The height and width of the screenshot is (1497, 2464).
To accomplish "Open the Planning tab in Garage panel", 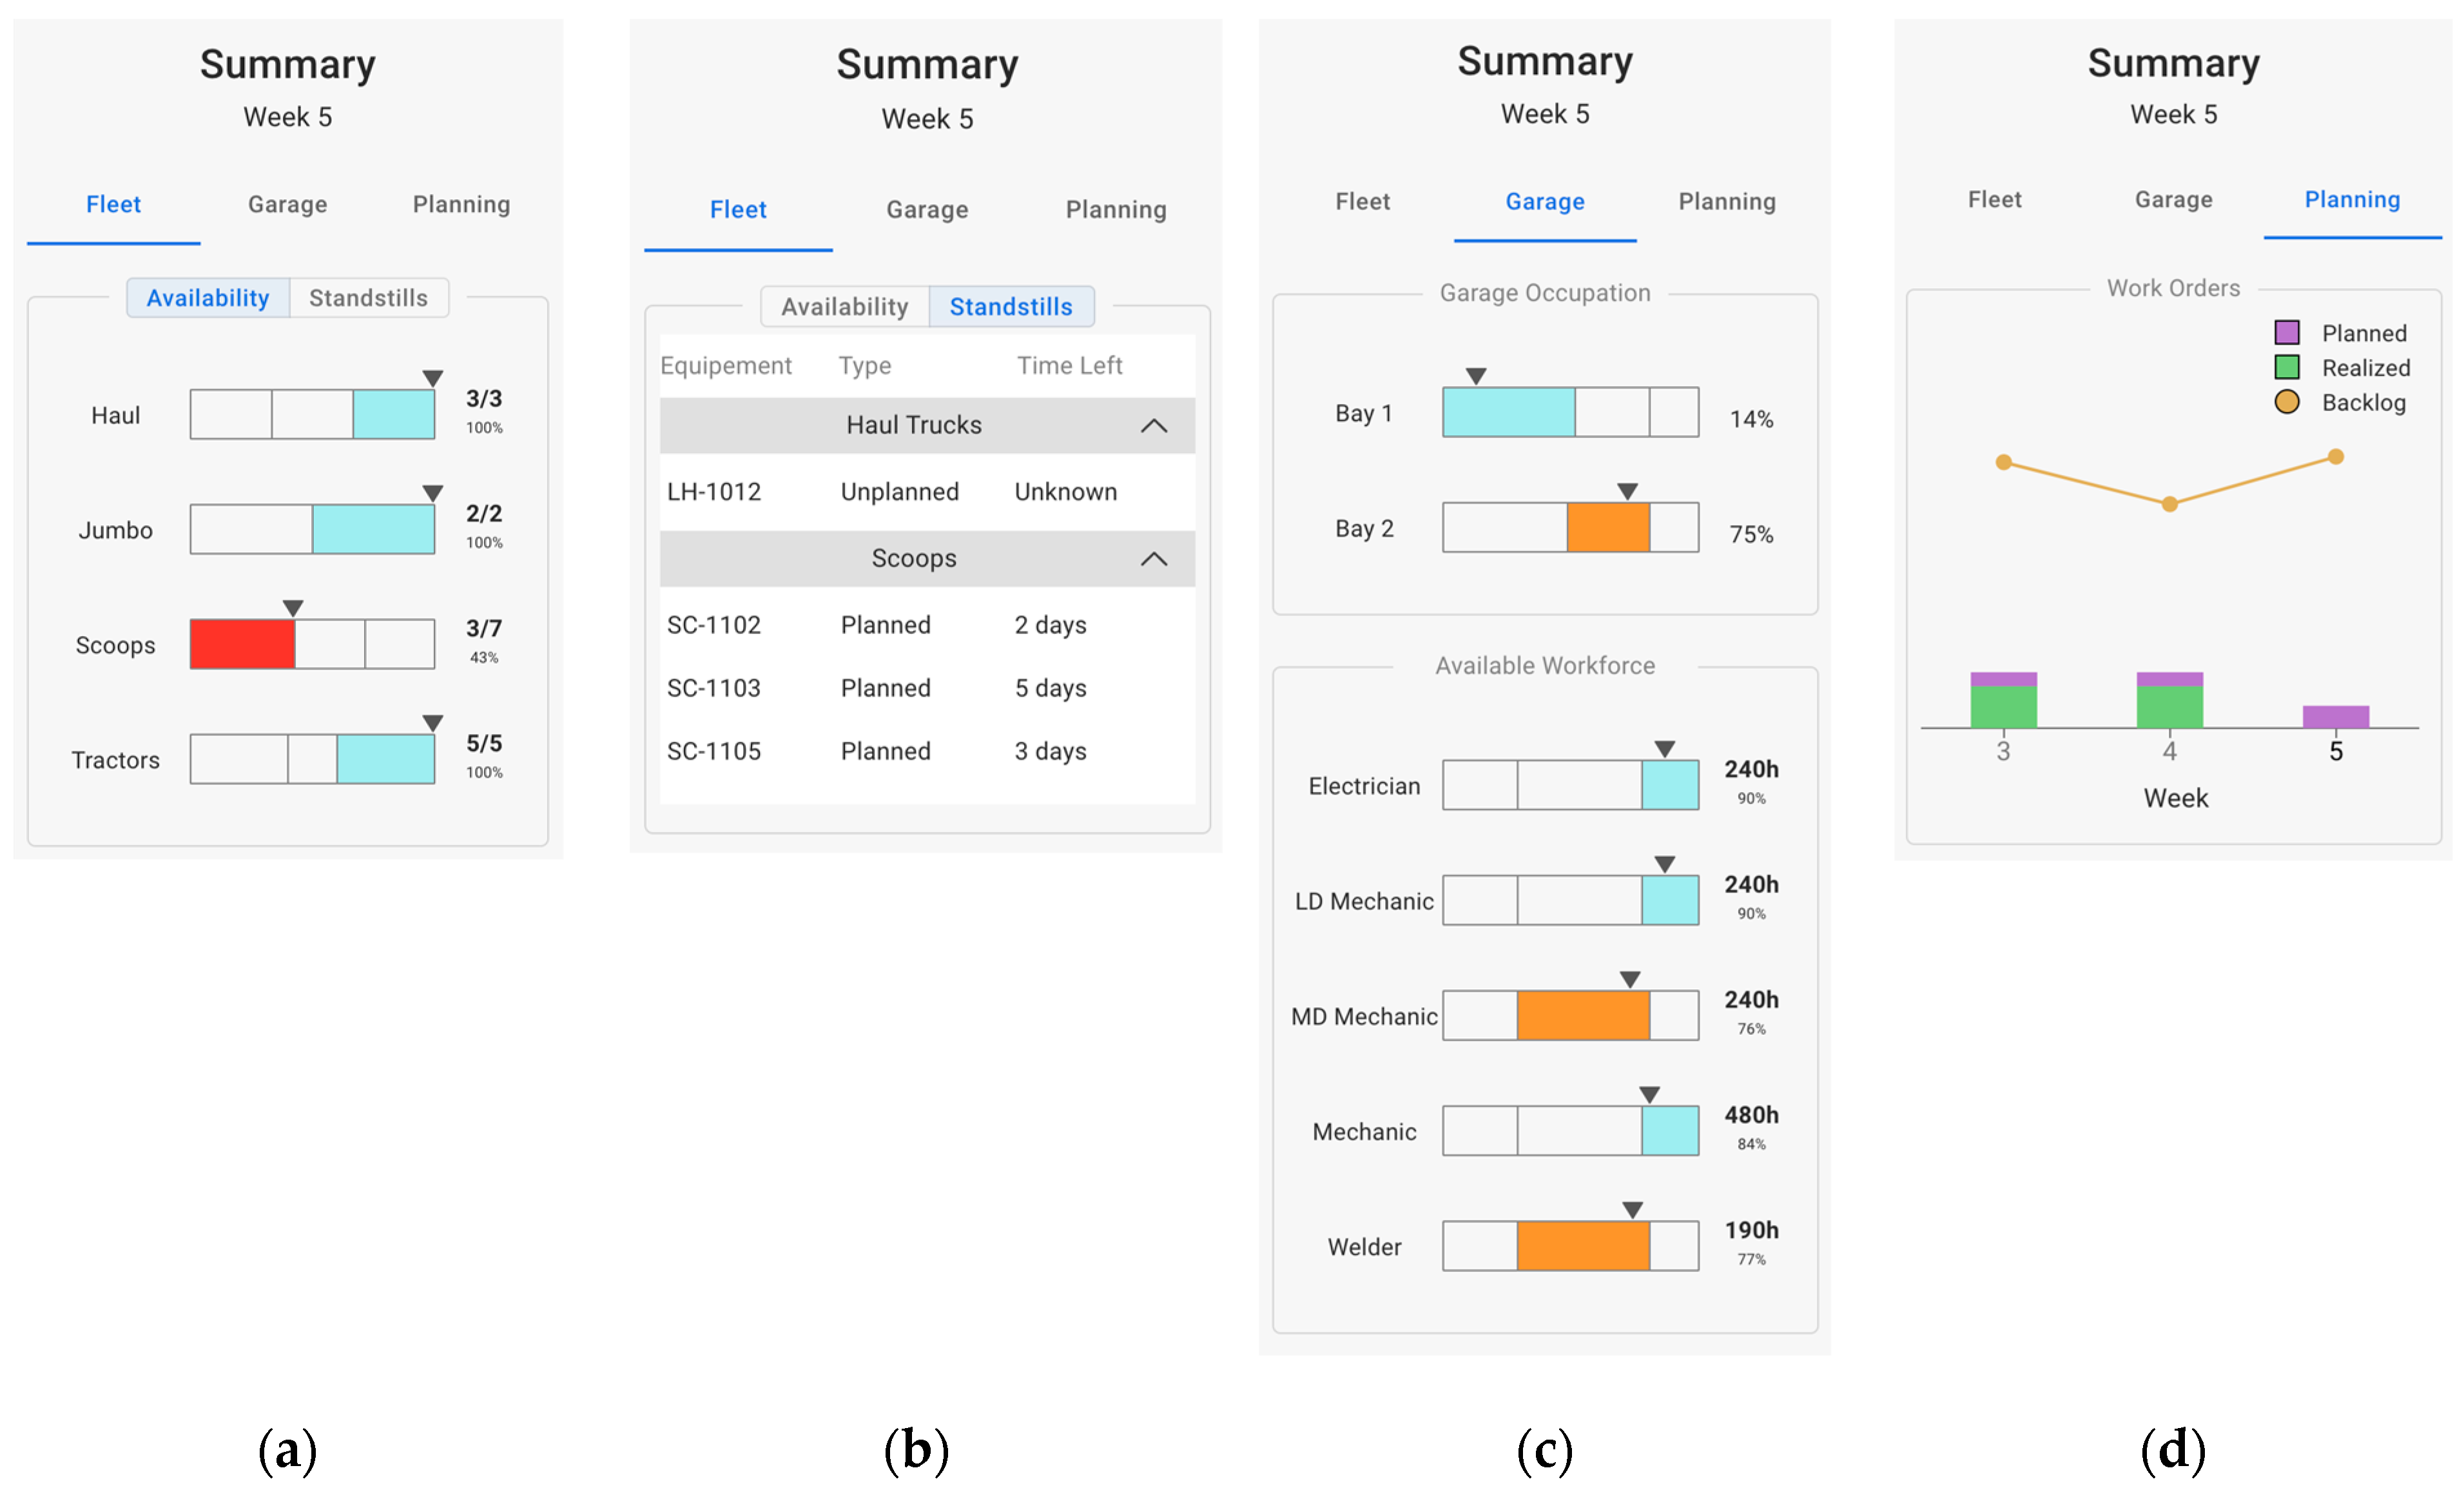I will point(1726,202).
